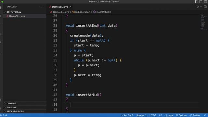
Task: Toggle bottom panel layout icon
Action: [x=201, y=2]
